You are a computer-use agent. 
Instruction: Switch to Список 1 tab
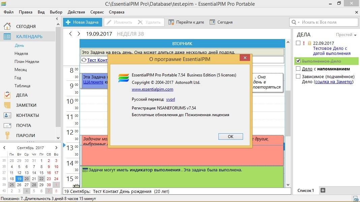pos(306,190)
